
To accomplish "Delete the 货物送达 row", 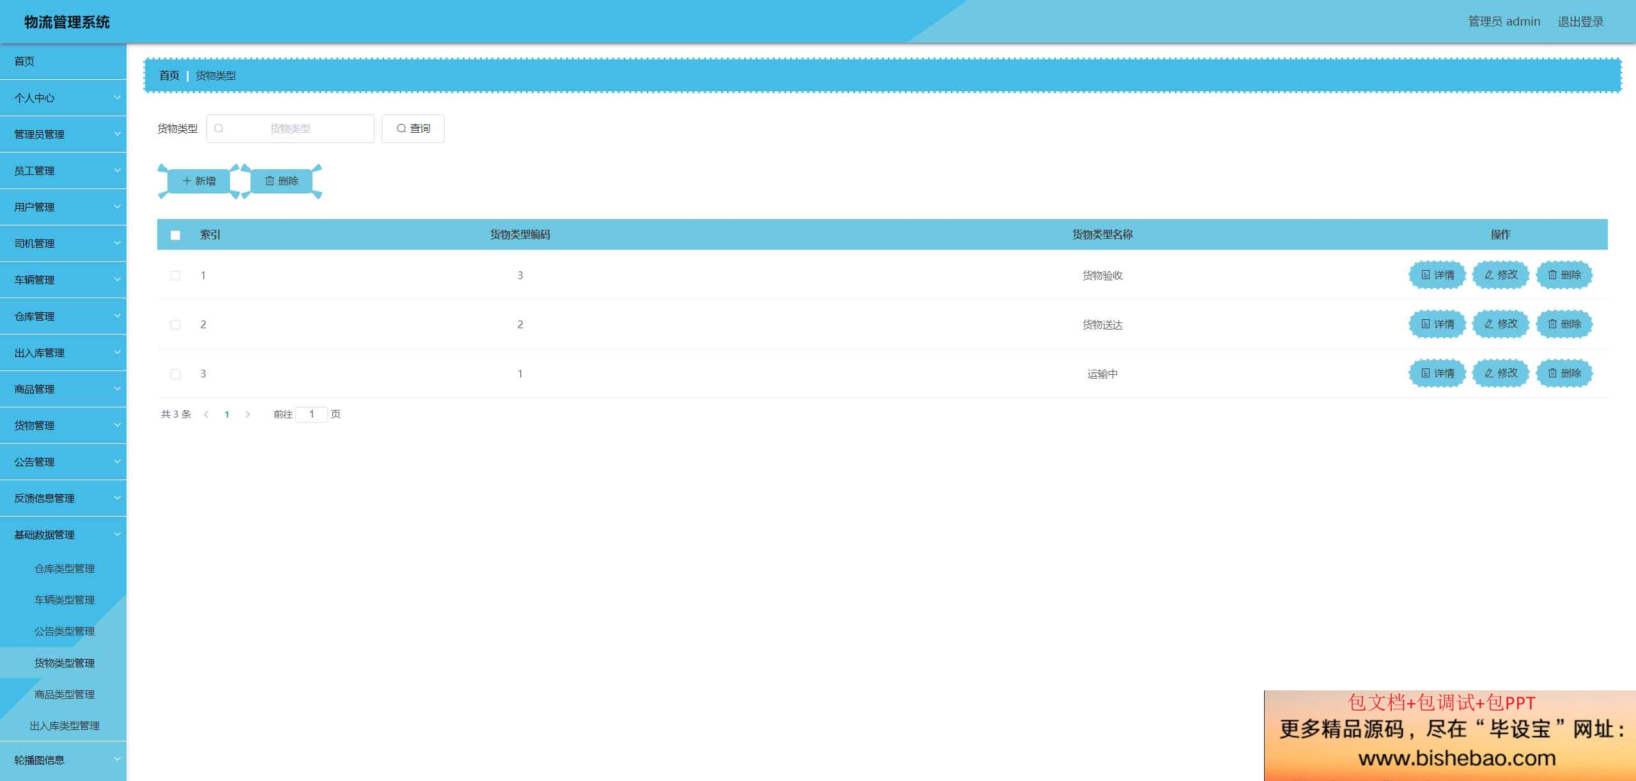I will [1564, 324].
